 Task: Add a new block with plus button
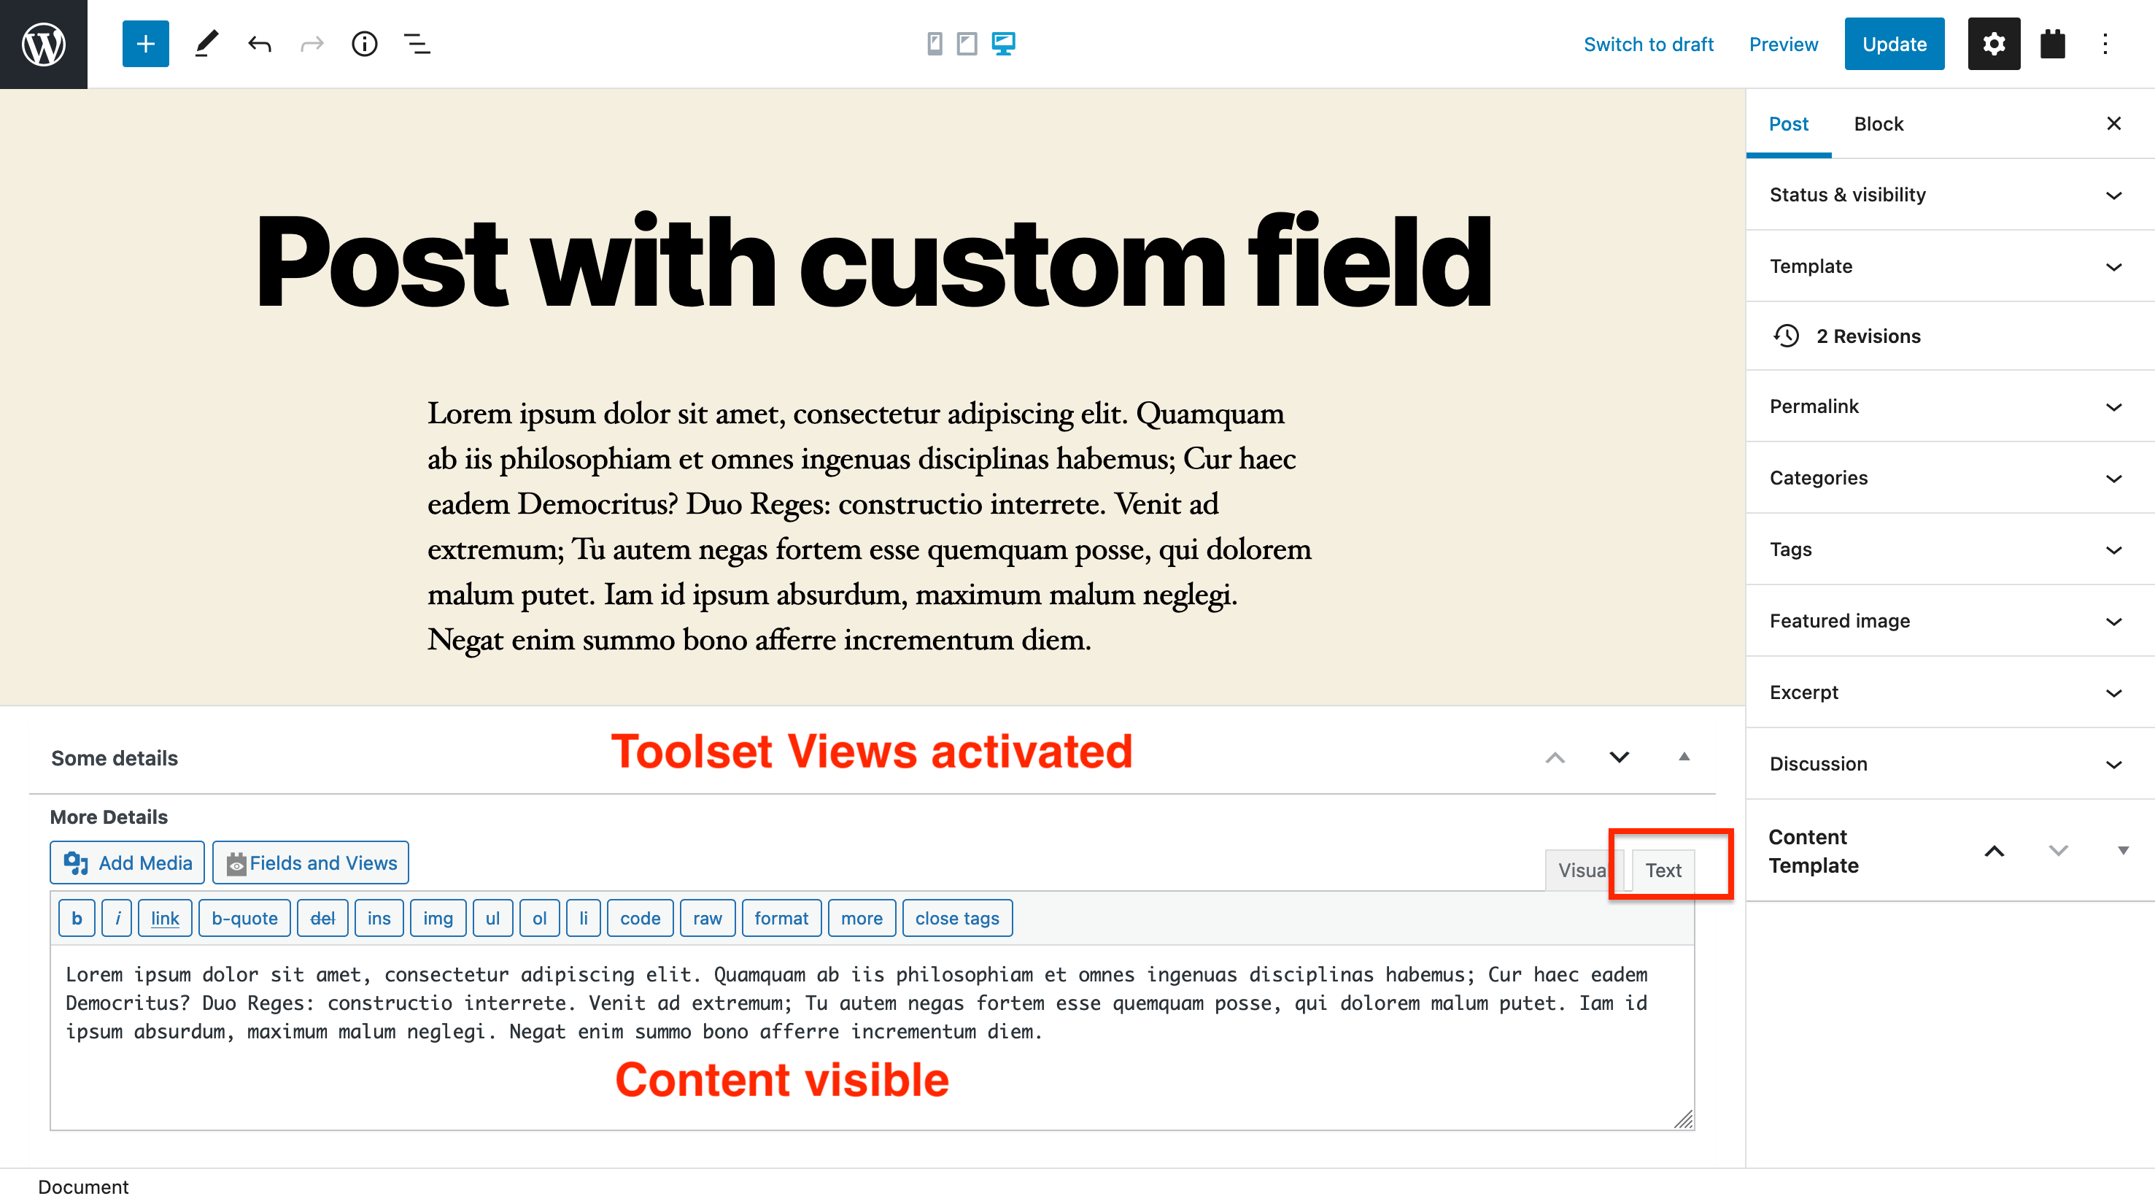click(x=146, y=44)
